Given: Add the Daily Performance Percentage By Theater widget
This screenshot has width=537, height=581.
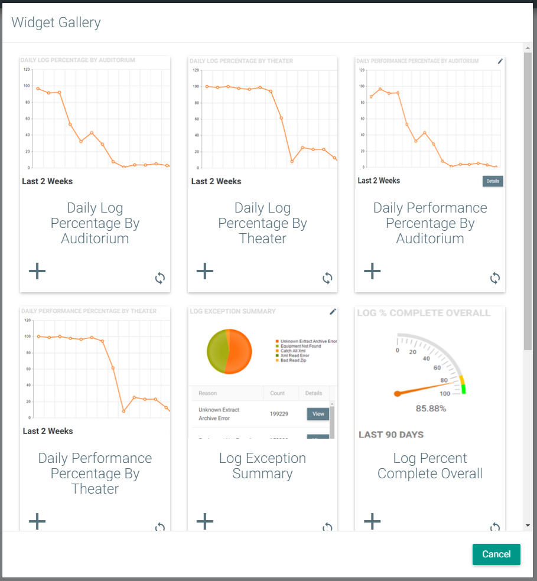Looking at the screenshot, I should (37, 521).
